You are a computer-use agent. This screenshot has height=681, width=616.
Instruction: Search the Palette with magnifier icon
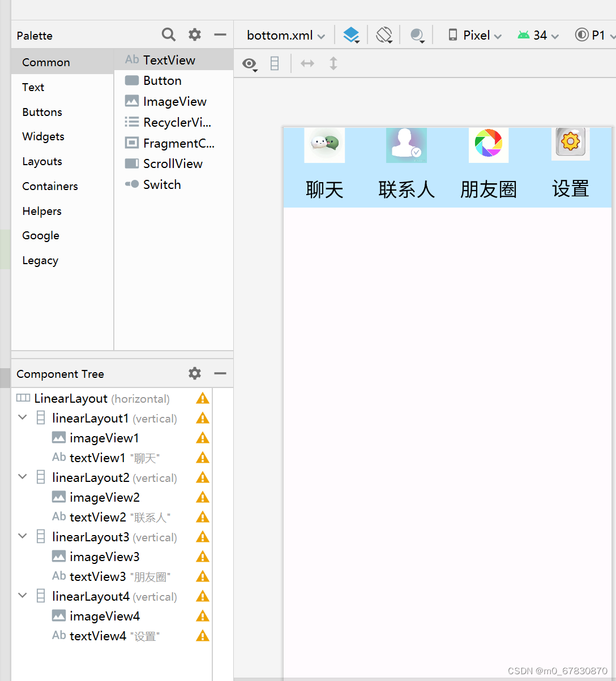(x=168, y=35)
